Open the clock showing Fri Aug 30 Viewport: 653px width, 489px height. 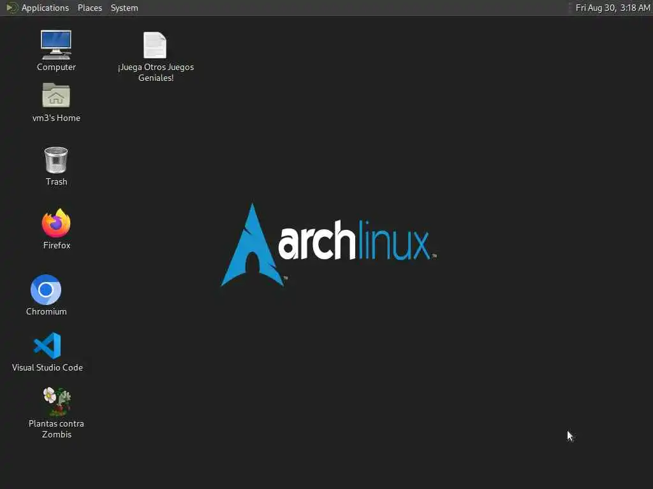(x=612, y=8)
